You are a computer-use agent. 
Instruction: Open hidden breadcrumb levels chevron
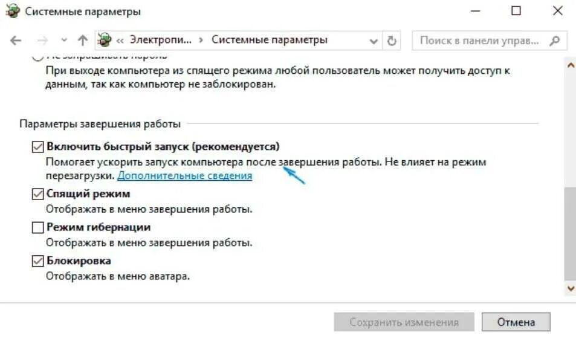(120, 41)
